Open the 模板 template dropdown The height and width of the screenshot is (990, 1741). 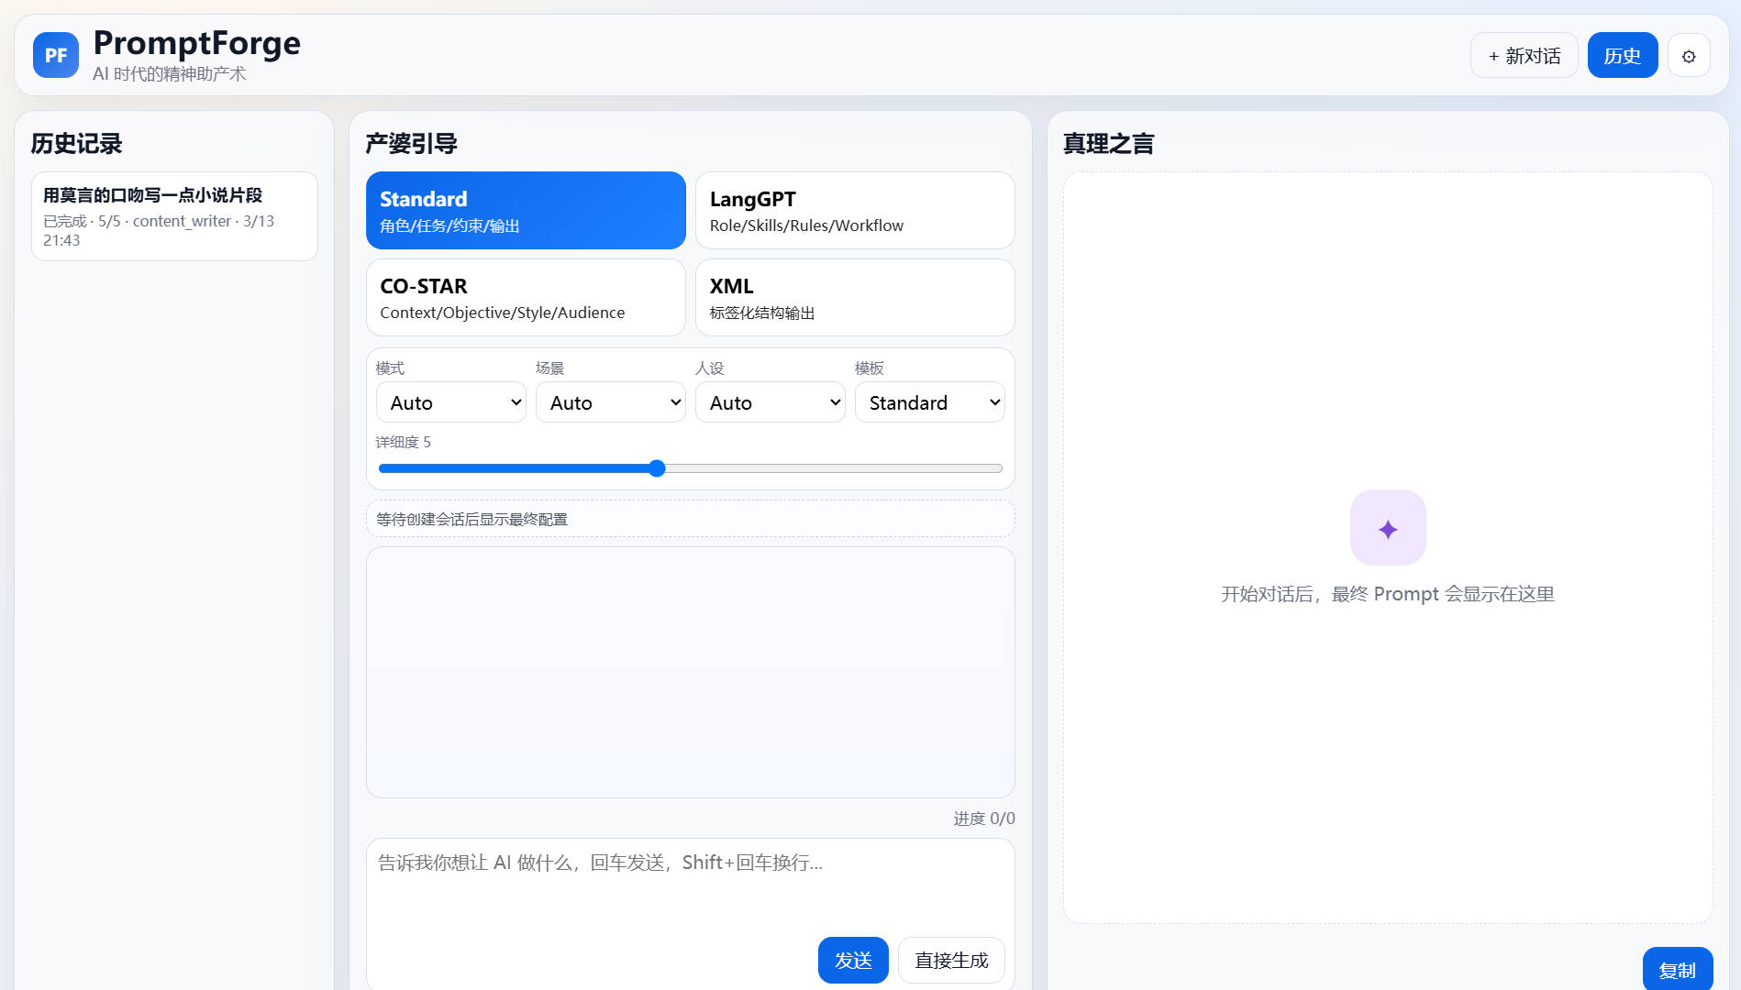[929, 402]
